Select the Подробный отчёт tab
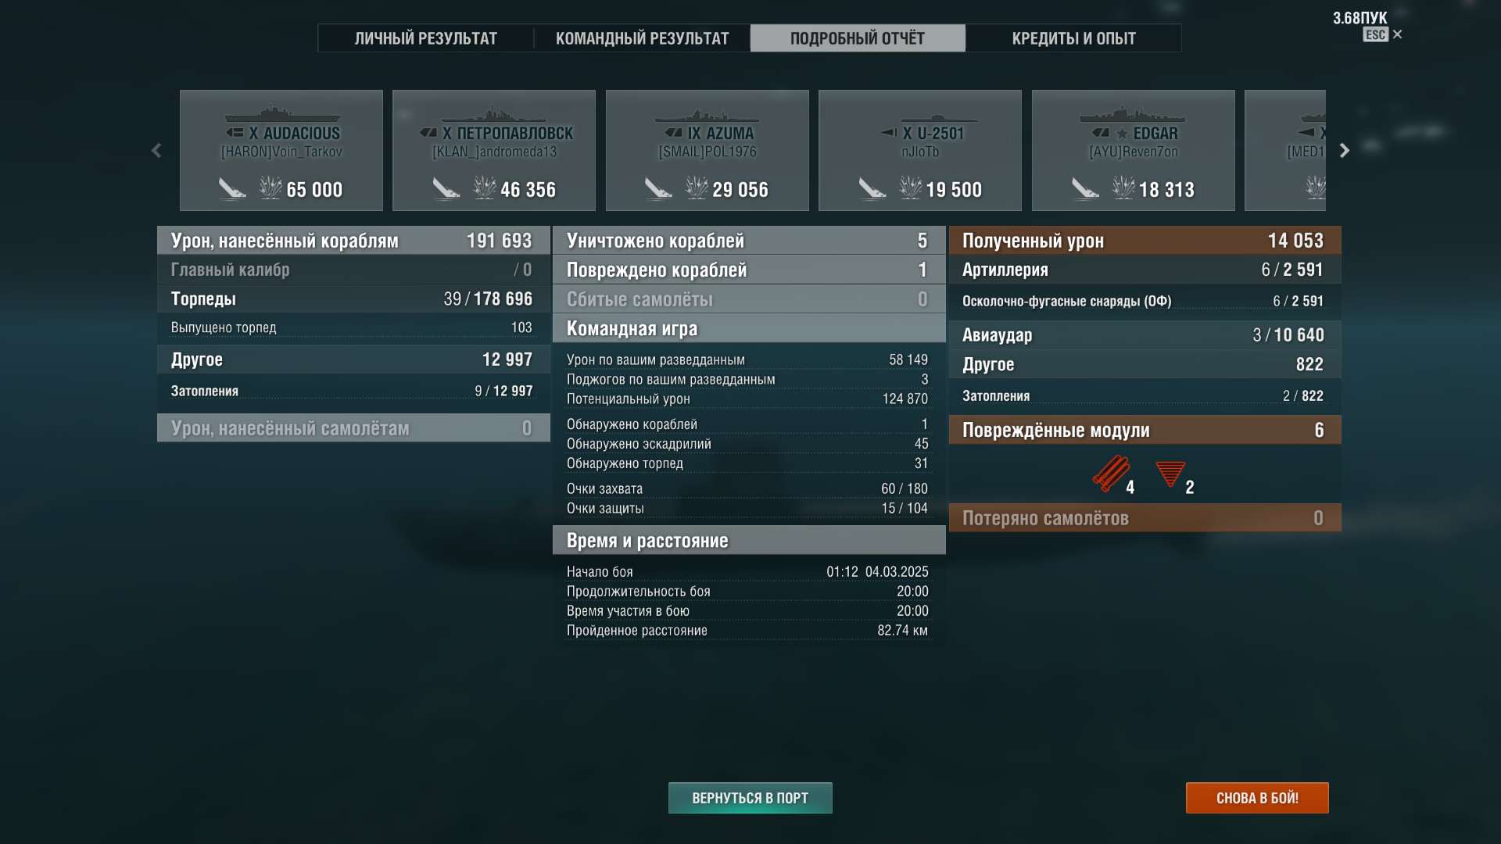Screen dimensions: 1501x844 [x=858, y=38]
